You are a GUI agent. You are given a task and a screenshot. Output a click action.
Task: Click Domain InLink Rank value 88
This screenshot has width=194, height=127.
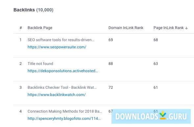pyautogui.click(x=110, y=64)
